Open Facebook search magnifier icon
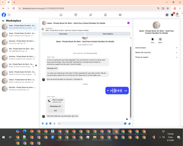The height and width of the screenshot is (146, 183). (9, 15)
